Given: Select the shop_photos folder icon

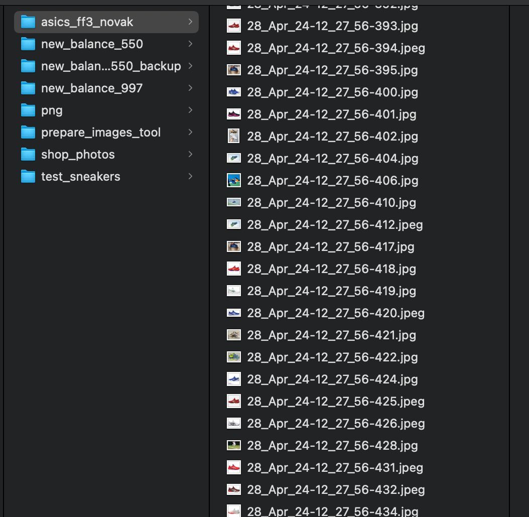Looking at the screenshot, I should point(28,154).
